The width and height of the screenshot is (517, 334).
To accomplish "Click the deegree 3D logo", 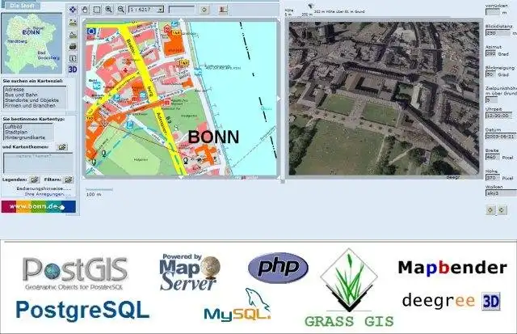I will pyautogui.click(x=451, y=301).
